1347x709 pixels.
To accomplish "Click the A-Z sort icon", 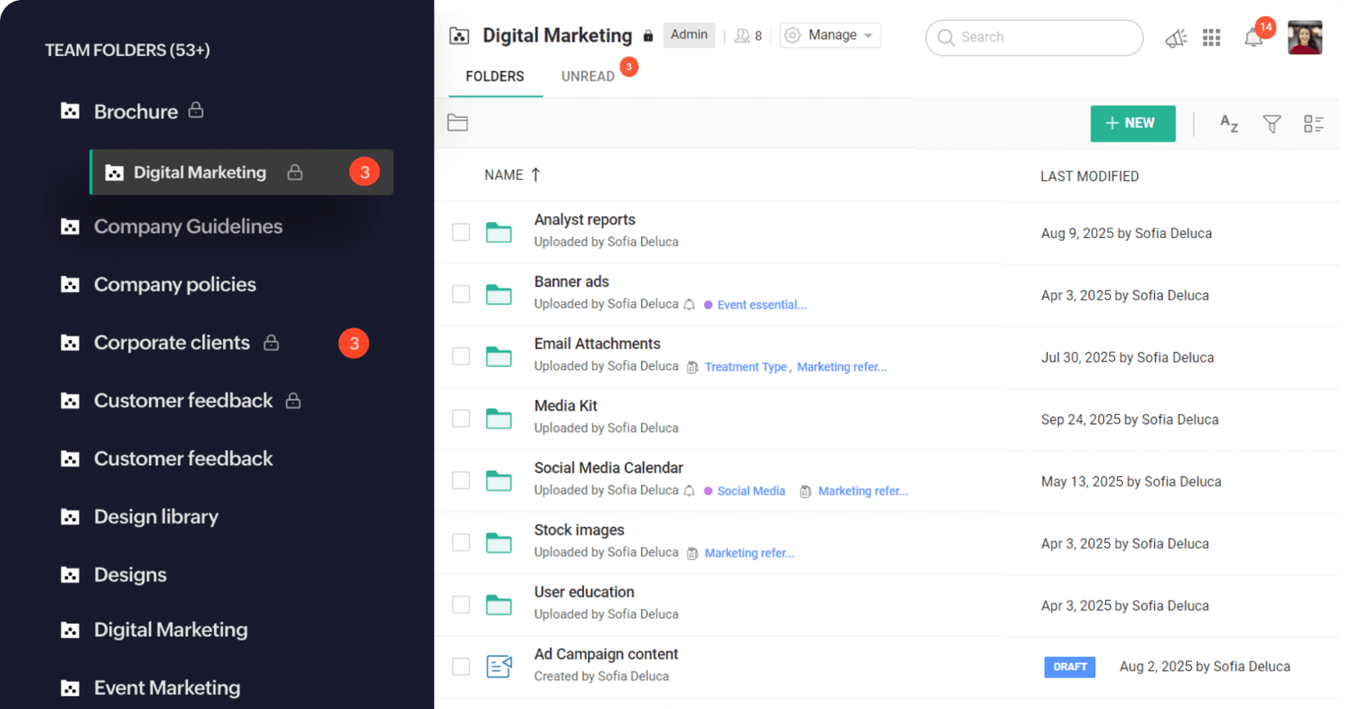I will click(x=1229, y=124).
